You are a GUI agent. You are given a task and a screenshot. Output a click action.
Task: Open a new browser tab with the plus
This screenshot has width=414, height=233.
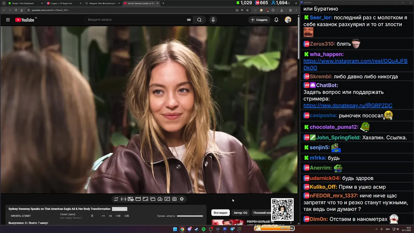[x=163, y=3]
